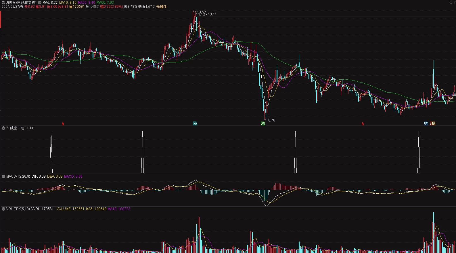Select the MA20: 8.40 label
The image size is (456, 253).
(x=87, y=3)
